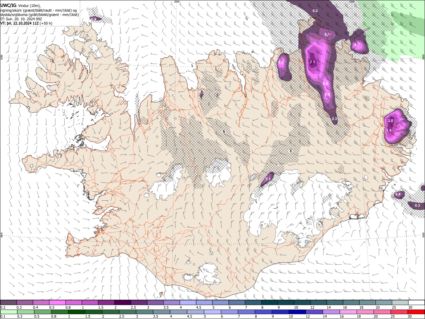Viewport: 425px width, 319px height.
Task: Click the 0.4 value in the northwest corner
Action: [x=94, y=19]
